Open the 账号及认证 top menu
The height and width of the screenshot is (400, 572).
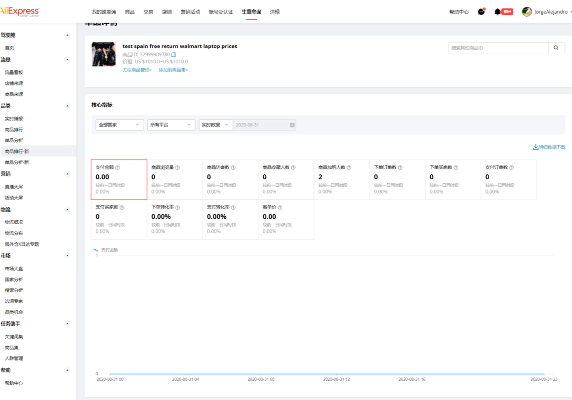click(x=221, y=12)
